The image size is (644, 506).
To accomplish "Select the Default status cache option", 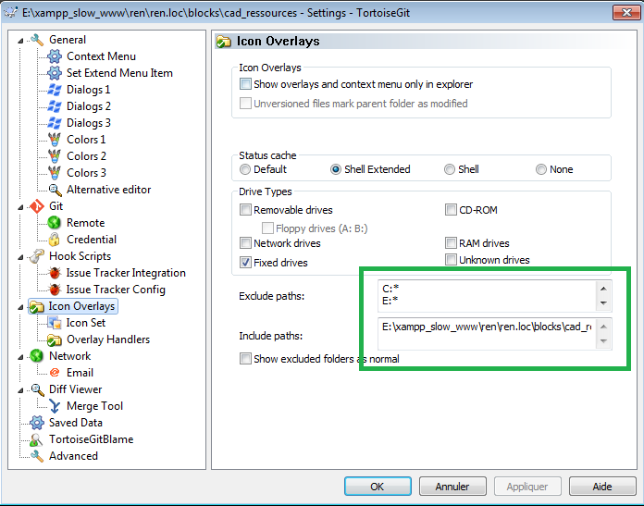I will point(245,169).
